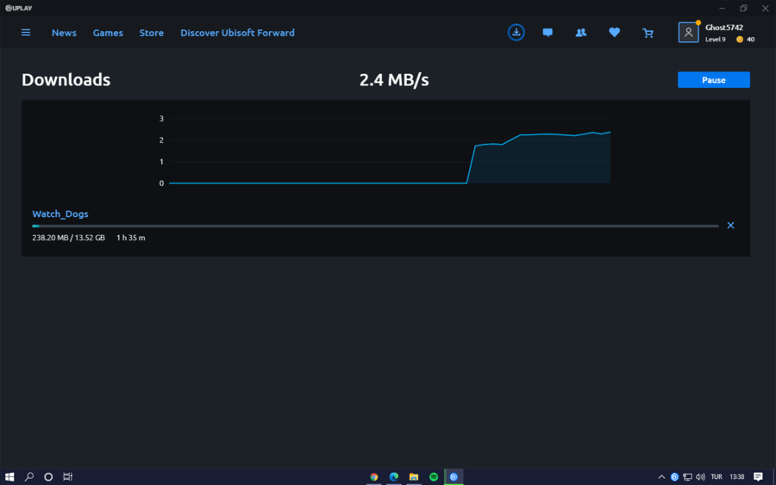This screenshot has width=776, height=485.
Task: Switch the TUR keyboard language indicator
Action: 717,476
